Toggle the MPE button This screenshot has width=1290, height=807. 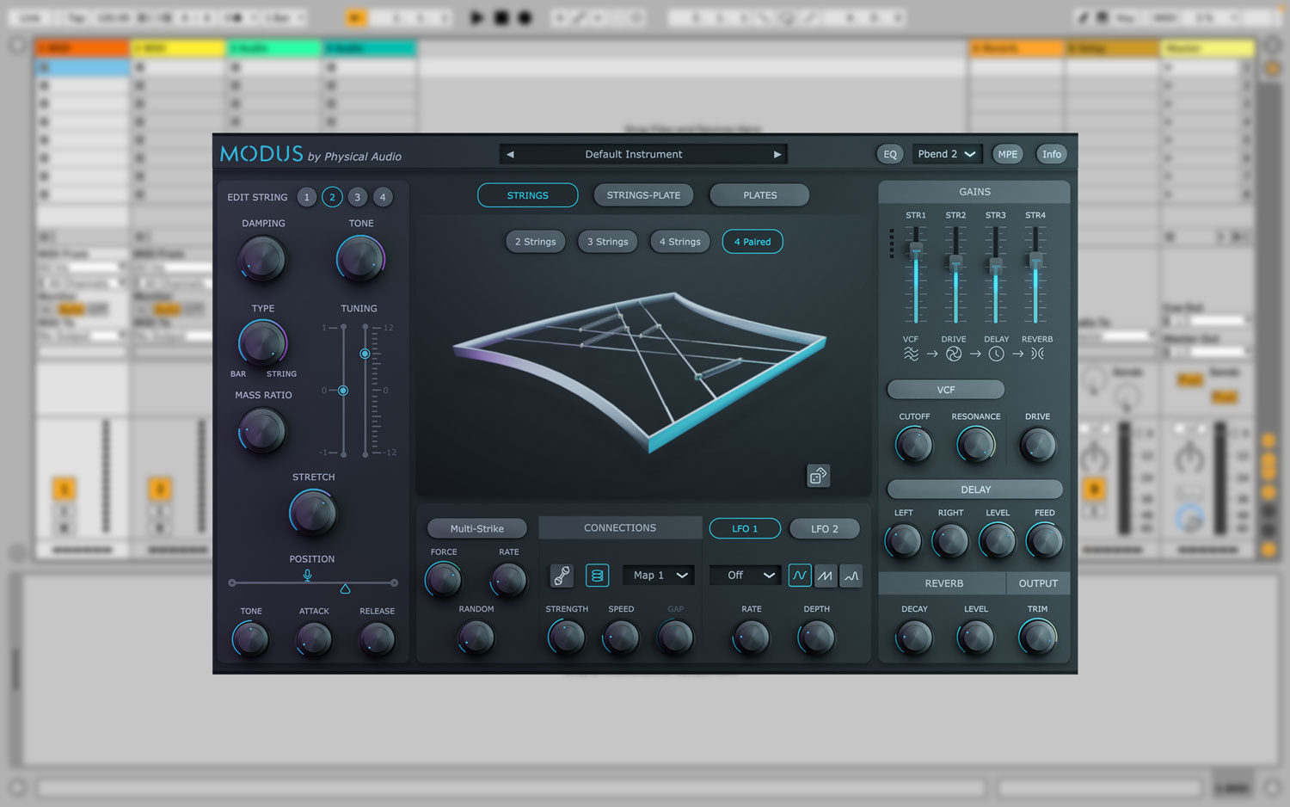click(x=1007, y=154)
